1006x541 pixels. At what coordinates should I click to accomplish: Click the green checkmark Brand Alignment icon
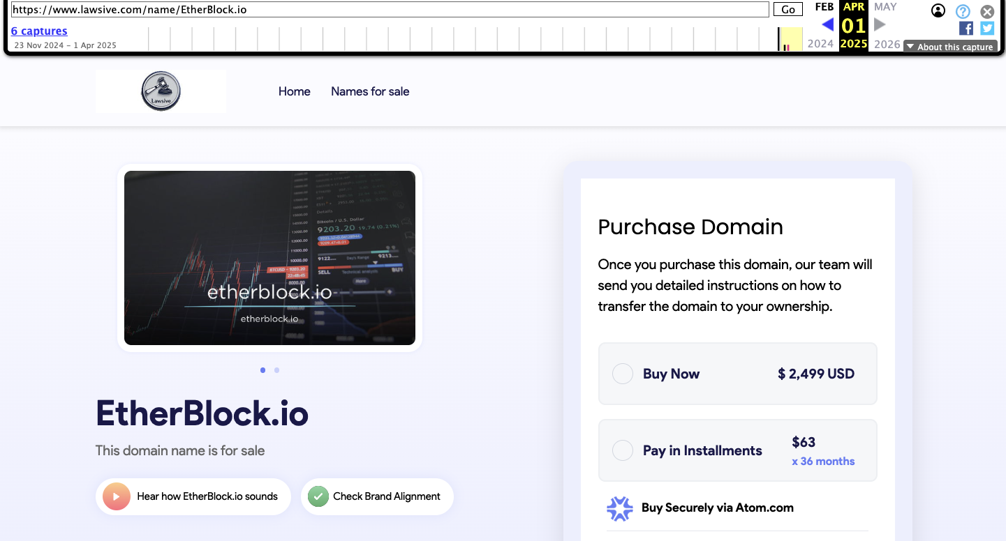318,496
